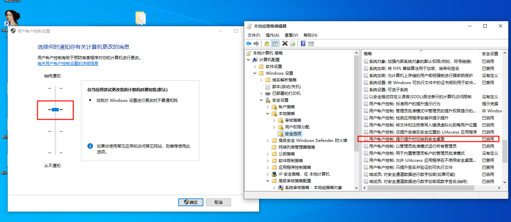The width and height of the screenshot is (511, 222).
Task: Open the 有关用户帐户控制设置的详细信息 link
Action: [68, 63]
